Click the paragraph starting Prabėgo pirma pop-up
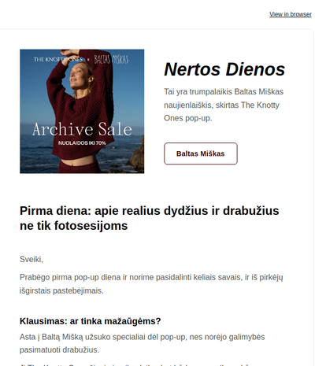 coord(151,284)
